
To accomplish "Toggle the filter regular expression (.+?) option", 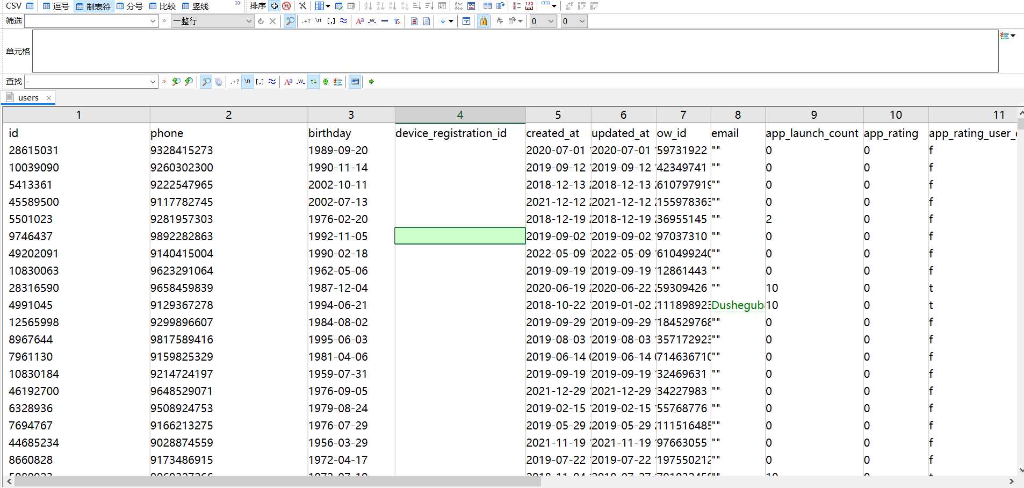I will coord(306,21).
